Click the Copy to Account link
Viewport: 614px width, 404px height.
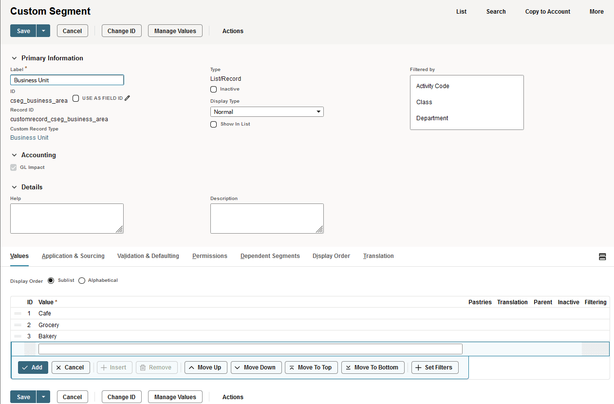(548, 12)
